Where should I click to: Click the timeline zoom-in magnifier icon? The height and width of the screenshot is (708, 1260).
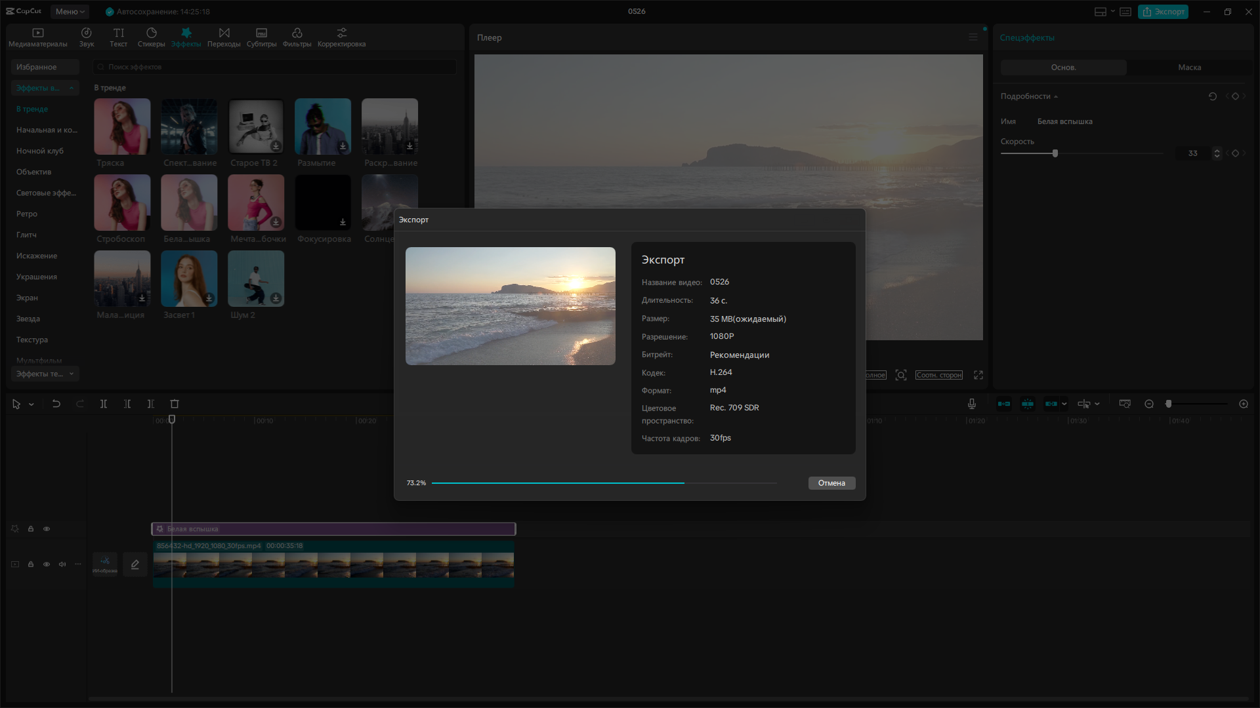tap(1244, 404)
